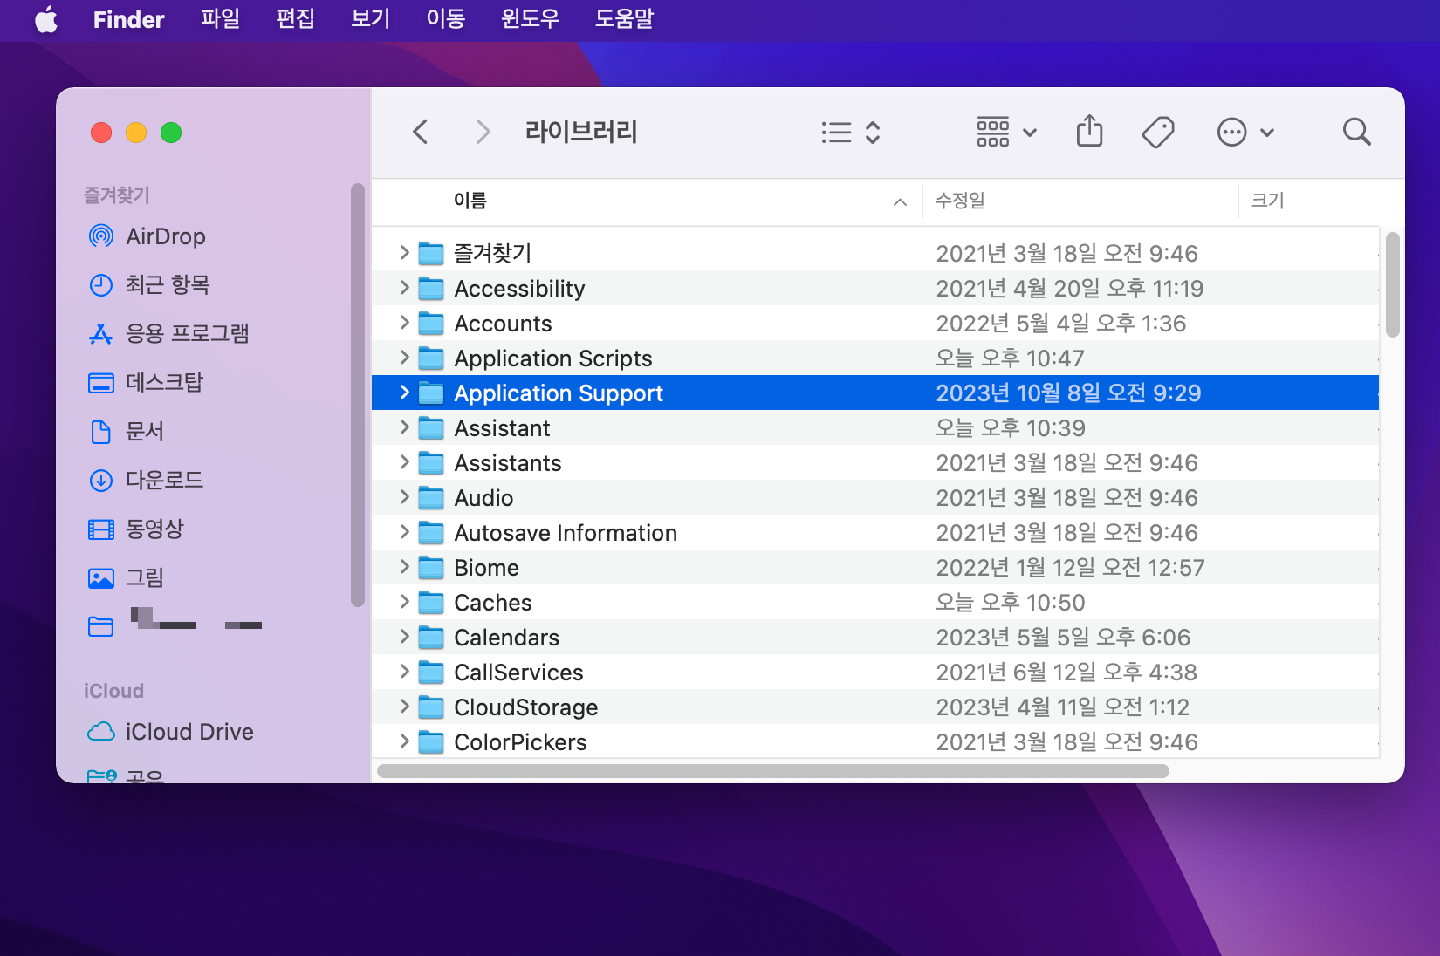Select the CallServices folder row
Screen dimensions: 1440x956
tap(875, 672)
